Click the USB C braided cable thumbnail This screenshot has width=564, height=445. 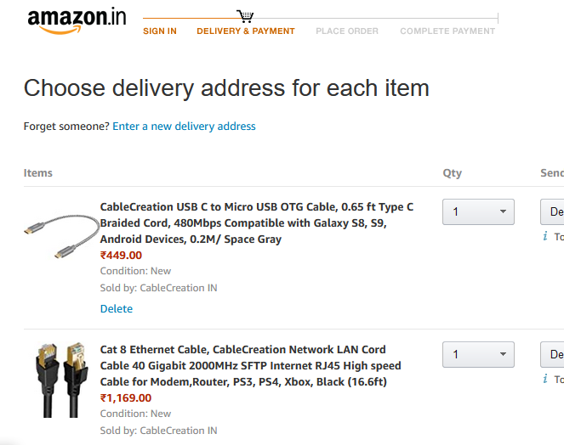point(61,236)
